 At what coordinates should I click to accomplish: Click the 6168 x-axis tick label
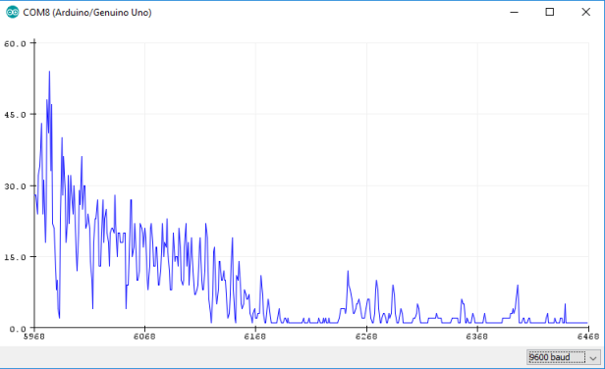pyautogui.click(x=255, y=337)
